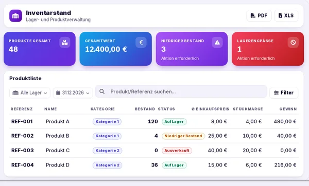Viewport: 309px width, 186px height.
Task: Click boxes icon in Produkte Gesamt card
Action: click(65, 42)
